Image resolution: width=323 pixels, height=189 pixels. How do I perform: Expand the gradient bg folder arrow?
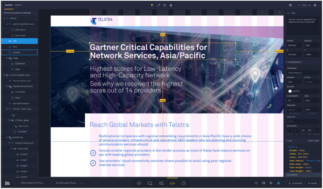[x=7, y=137]
